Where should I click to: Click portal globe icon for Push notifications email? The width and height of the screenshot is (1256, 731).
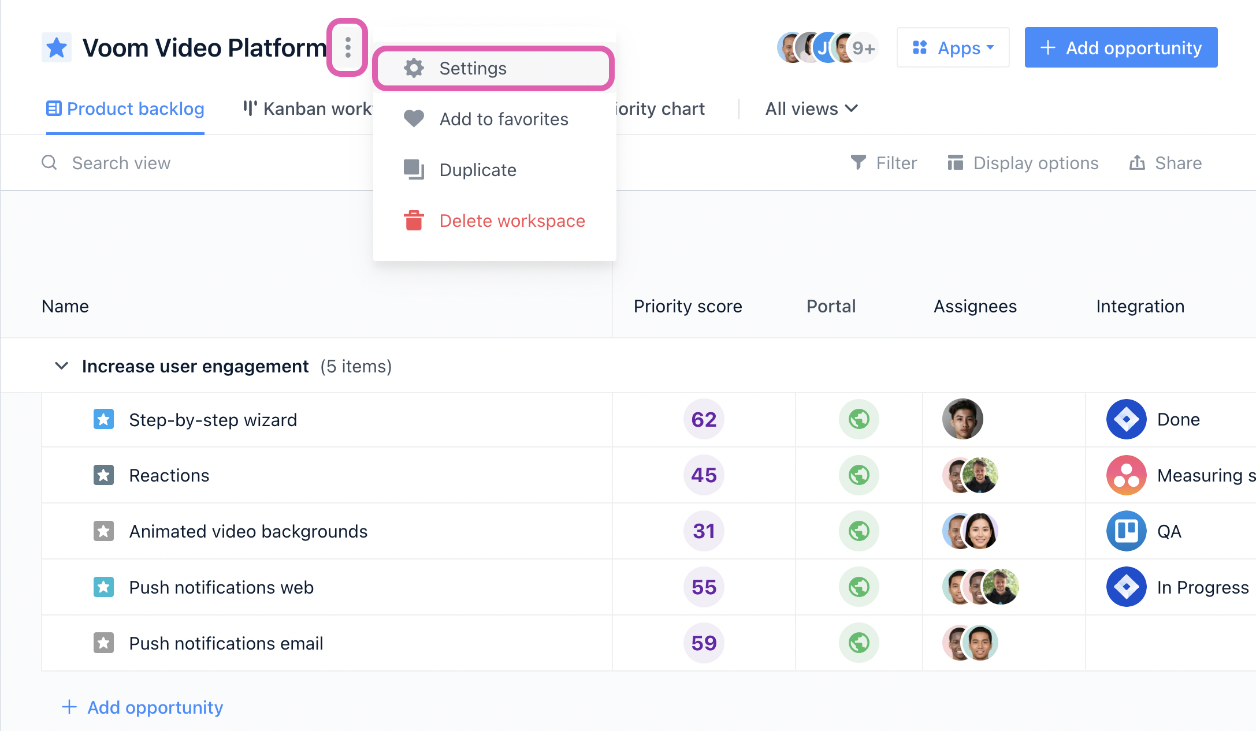tap(859, 643)
